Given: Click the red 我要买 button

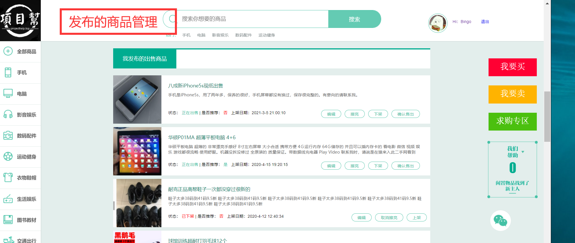Looking at the screenshot, I should [x=513, y=67].
